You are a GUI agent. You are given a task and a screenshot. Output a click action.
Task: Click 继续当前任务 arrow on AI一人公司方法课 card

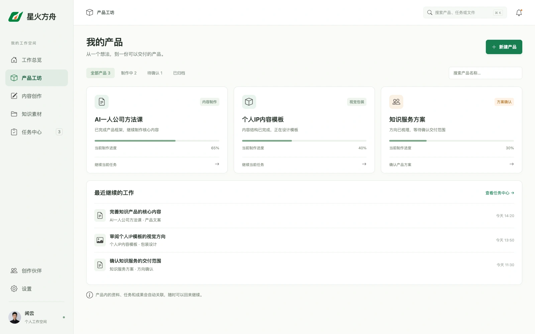(x=217, y=164)
